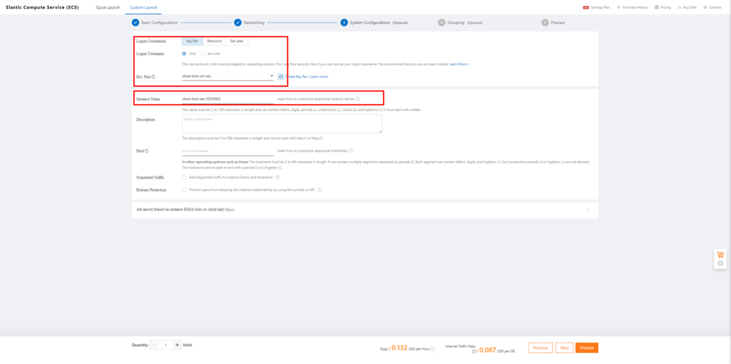This screenshot has width=731, height=364.
Task: Open help icon next to Host label
Action: point(147,151)
